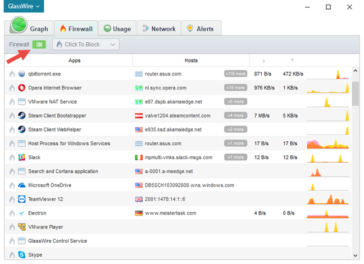Click the VMware Player icon
The image size is (364, 264).
coord(21,227)
